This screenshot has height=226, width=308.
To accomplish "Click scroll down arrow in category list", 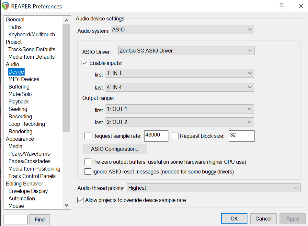I will pyautogui.click(x=67, y=205).
